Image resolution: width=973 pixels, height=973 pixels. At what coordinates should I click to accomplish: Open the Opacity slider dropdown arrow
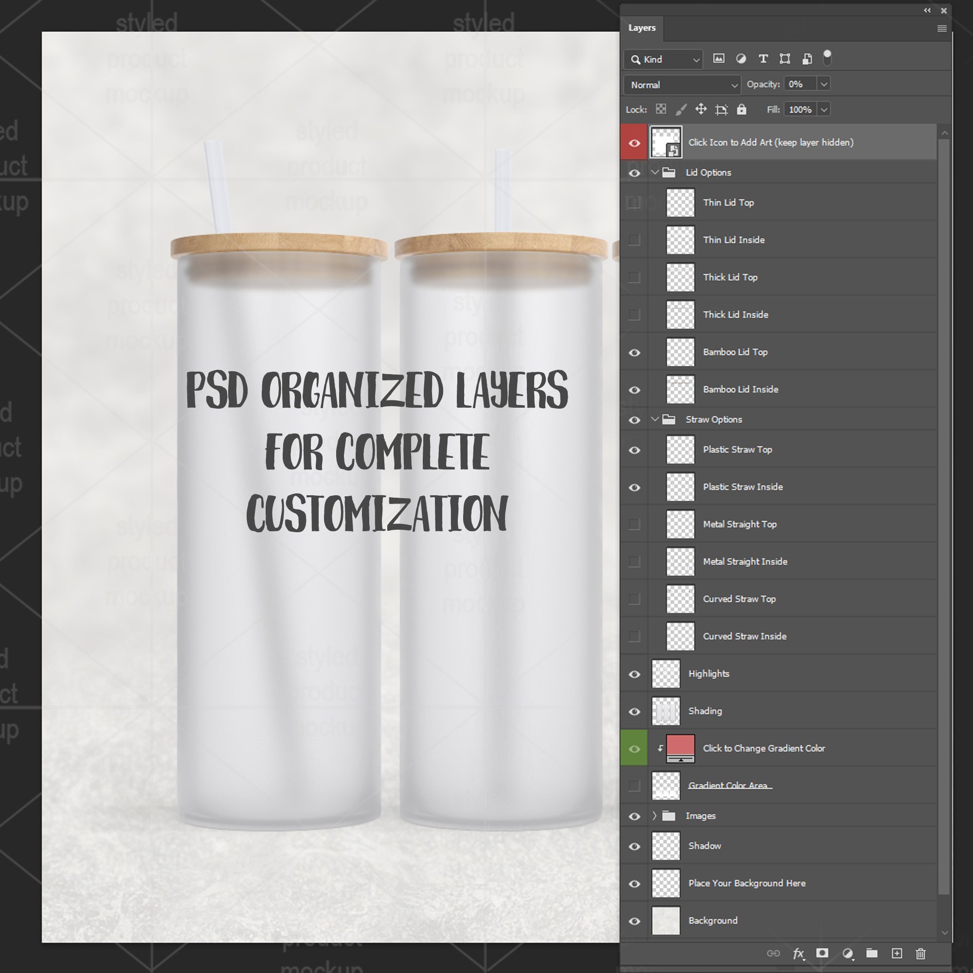pos(824,84)
